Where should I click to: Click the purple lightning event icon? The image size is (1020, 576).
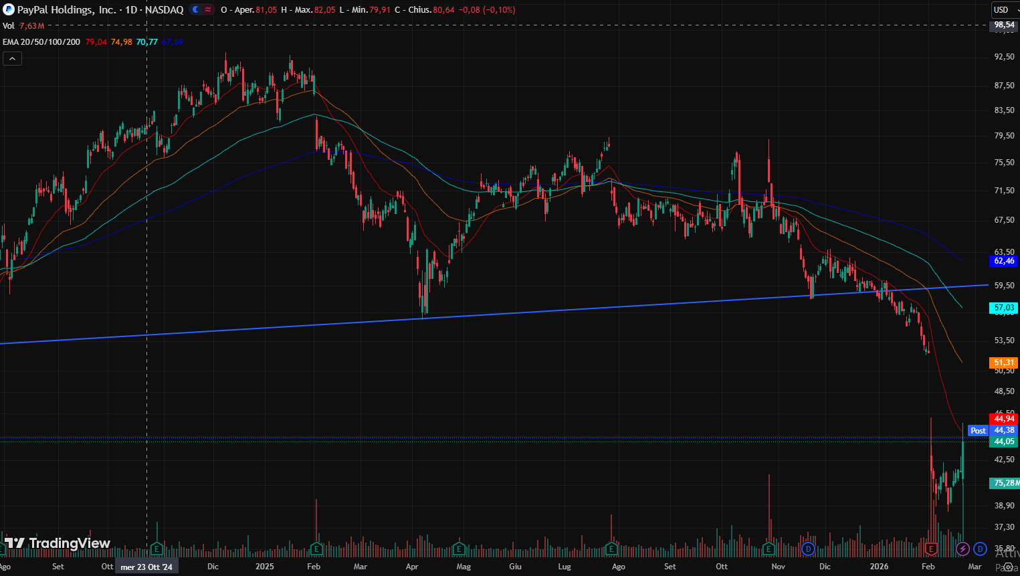(962, 549)
